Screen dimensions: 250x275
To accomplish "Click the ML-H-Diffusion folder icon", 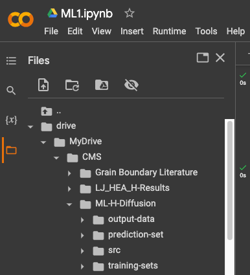I will pyautogui.click(x=85, y=204).
